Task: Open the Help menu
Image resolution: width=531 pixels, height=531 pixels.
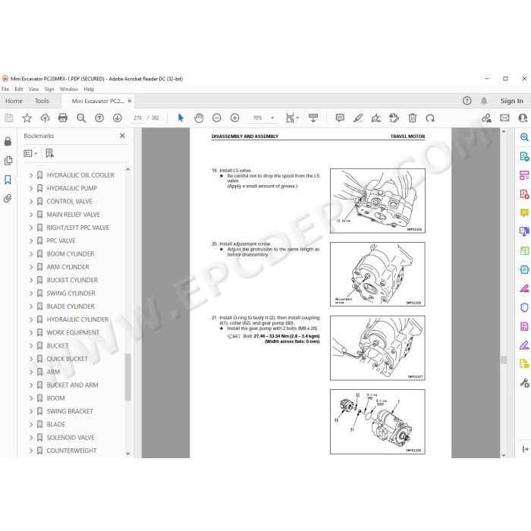Action: 89,89
